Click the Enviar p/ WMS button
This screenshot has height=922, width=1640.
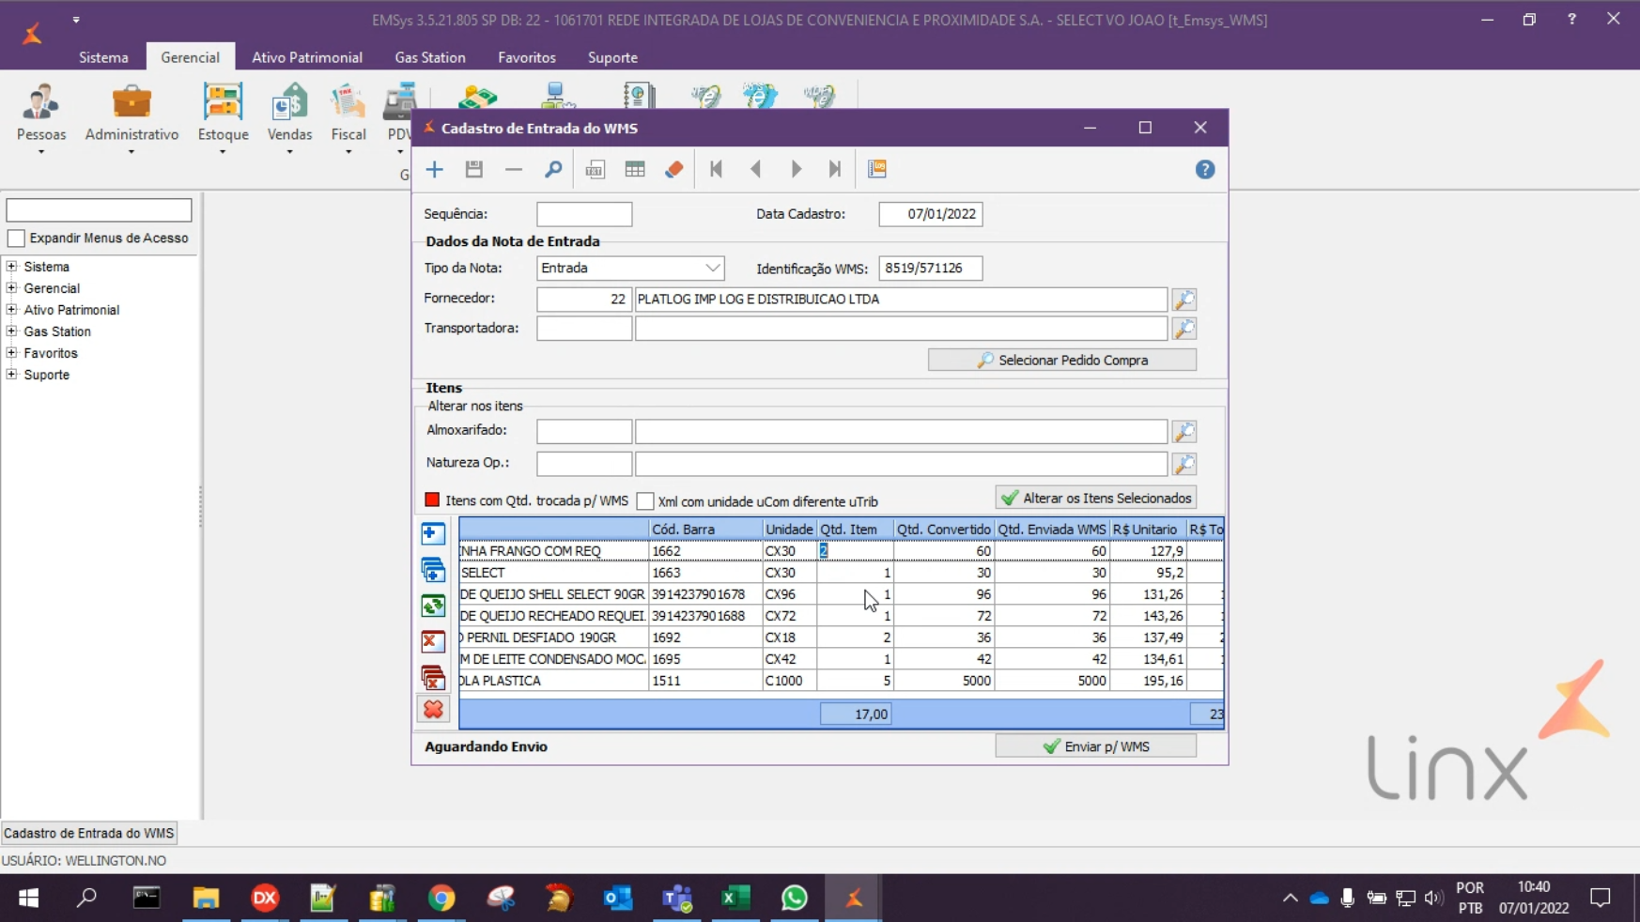pos(1095,746)
